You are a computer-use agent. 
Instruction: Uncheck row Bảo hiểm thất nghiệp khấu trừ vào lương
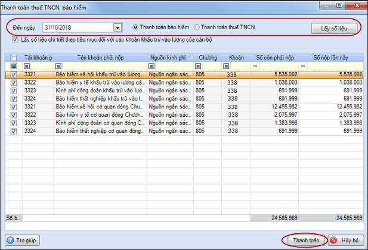pyautogui.click(x=14, y=99)
